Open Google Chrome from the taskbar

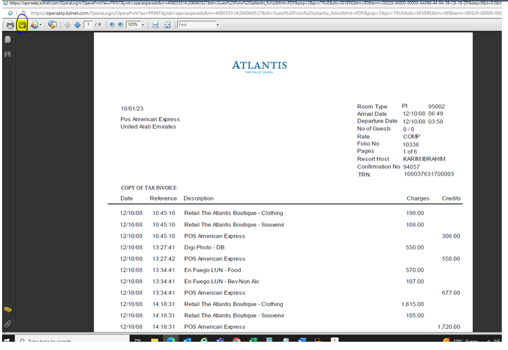coord(237,340)
